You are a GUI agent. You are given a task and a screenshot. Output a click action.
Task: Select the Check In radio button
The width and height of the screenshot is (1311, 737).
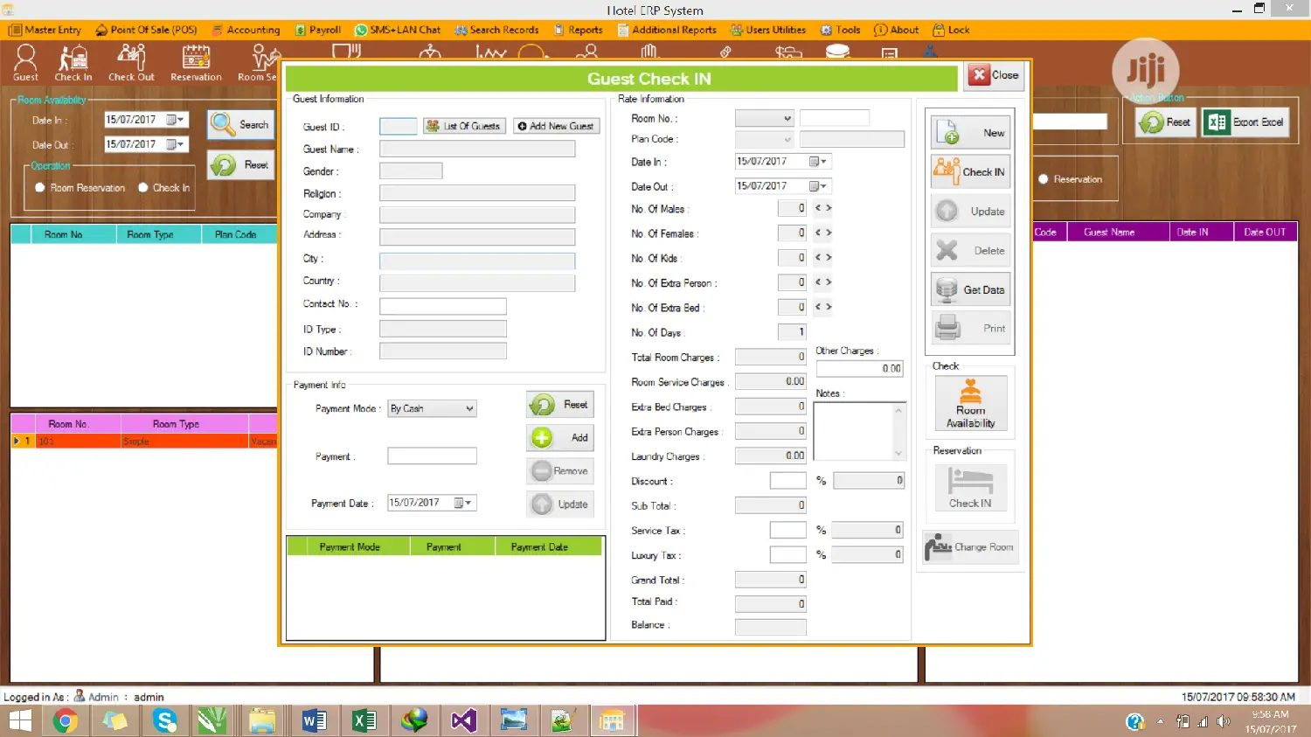[143, 188]
